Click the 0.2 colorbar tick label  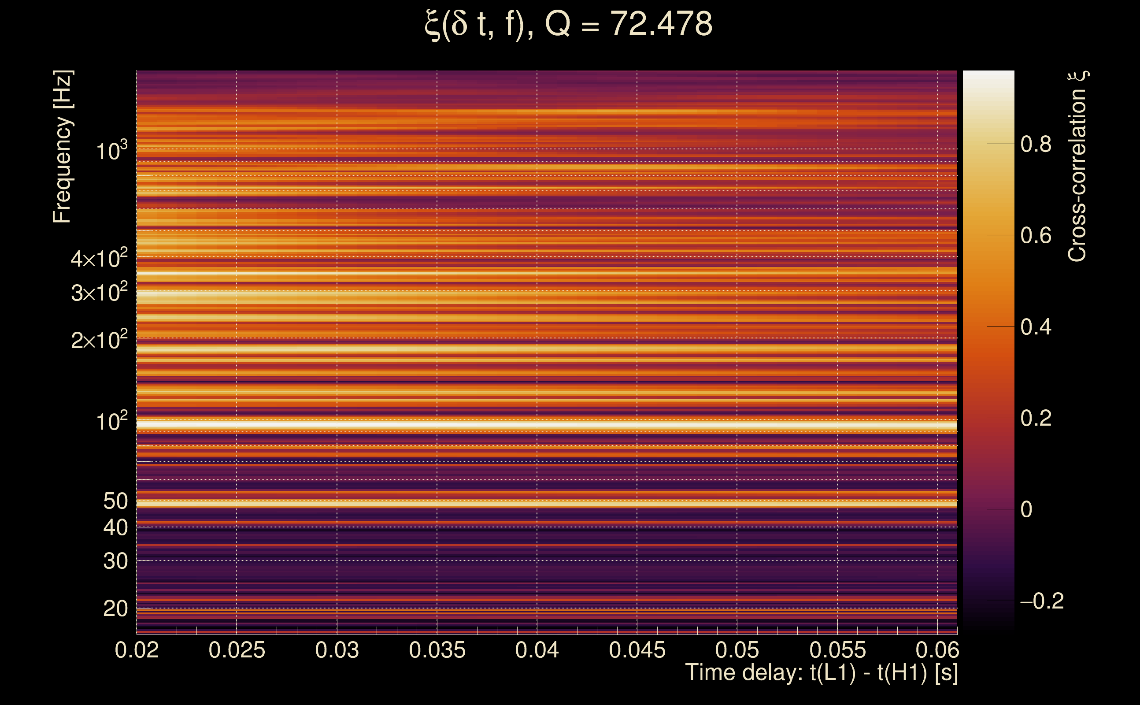(x=1036, y=418)
